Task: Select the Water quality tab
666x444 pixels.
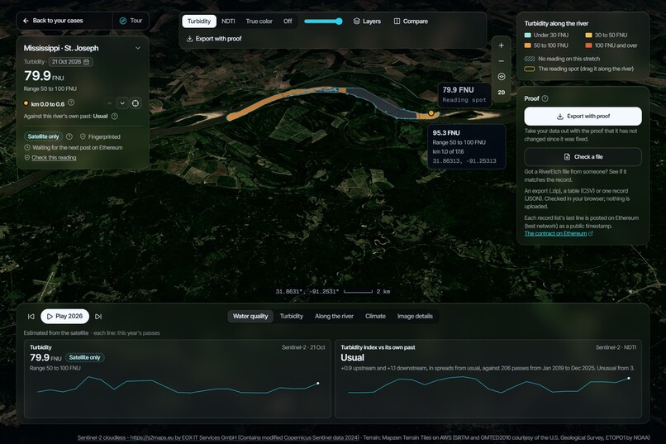Action: tap(250, 316)
